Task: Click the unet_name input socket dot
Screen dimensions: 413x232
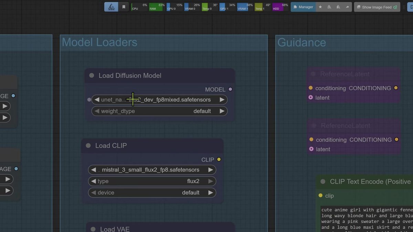Action: 89,100
